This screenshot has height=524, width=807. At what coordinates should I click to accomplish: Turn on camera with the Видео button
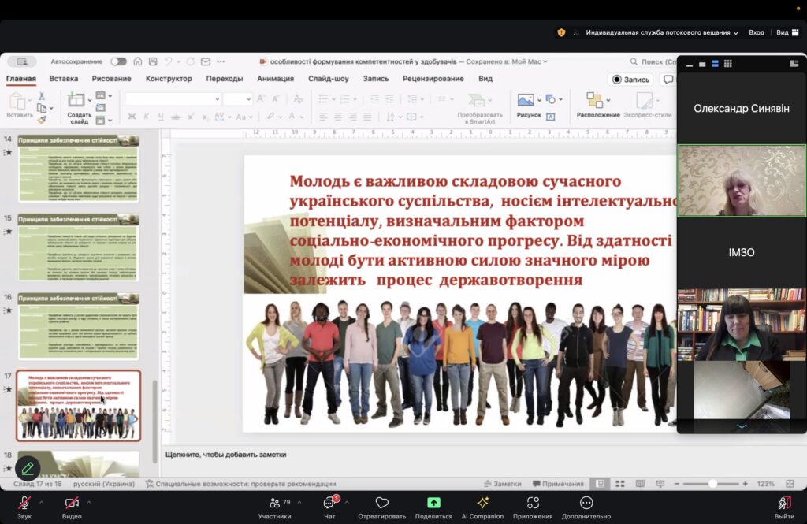coord(72,507)
